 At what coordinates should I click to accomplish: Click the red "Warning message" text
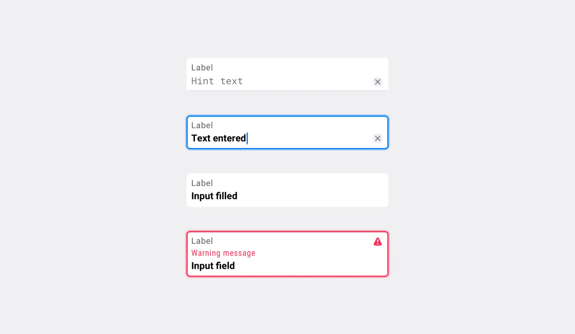(x=223, y=253)
